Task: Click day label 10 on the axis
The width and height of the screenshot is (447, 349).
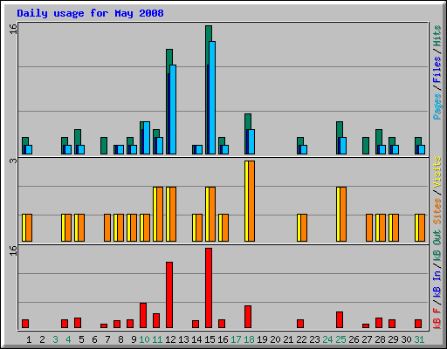Action: 144,339
